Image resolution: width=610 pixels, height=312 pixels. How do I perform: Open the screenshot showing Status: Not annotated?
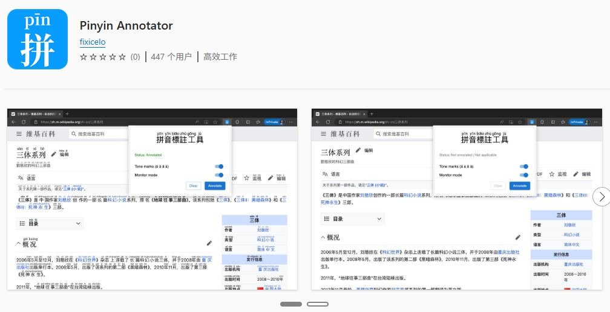[457, 199]
